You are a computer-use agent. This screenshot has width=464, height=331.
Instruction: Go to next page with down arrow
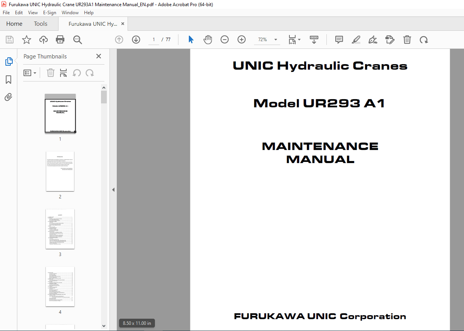(136, 40)
